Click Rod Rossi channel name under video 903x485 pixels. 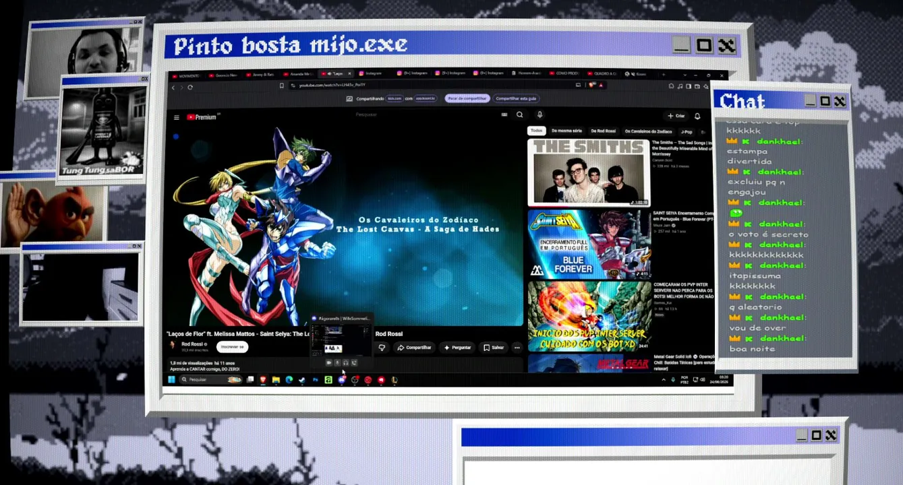click(x=194, y=344)
